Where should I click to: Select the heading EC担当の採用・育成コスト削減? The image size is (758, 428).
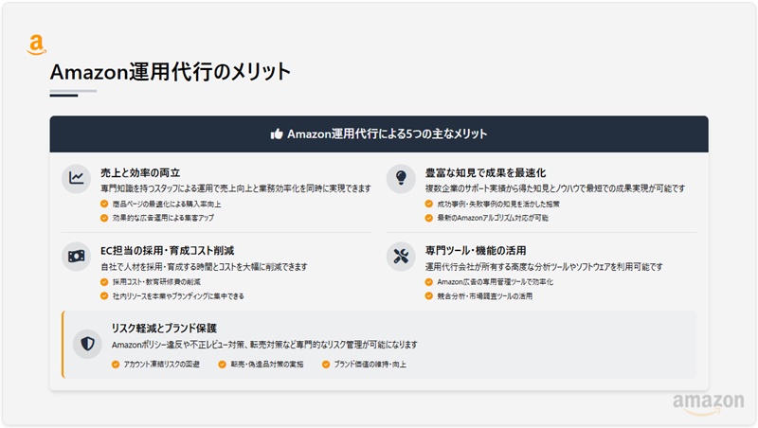click(x=168, y=250)
